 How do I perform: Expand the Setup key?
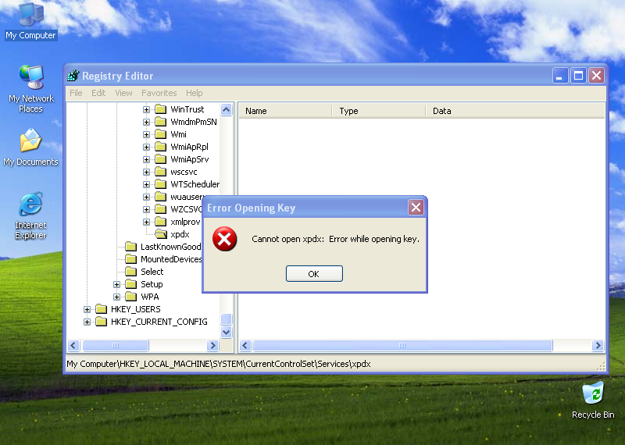(x=116, y=284)
